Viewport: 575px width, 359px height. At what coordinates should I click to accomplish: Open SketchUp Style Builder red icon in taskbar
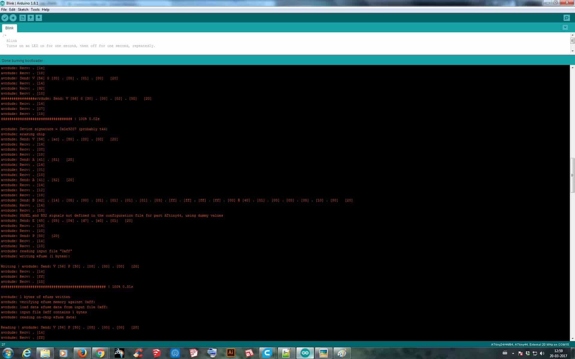click(x=249, y=353)
